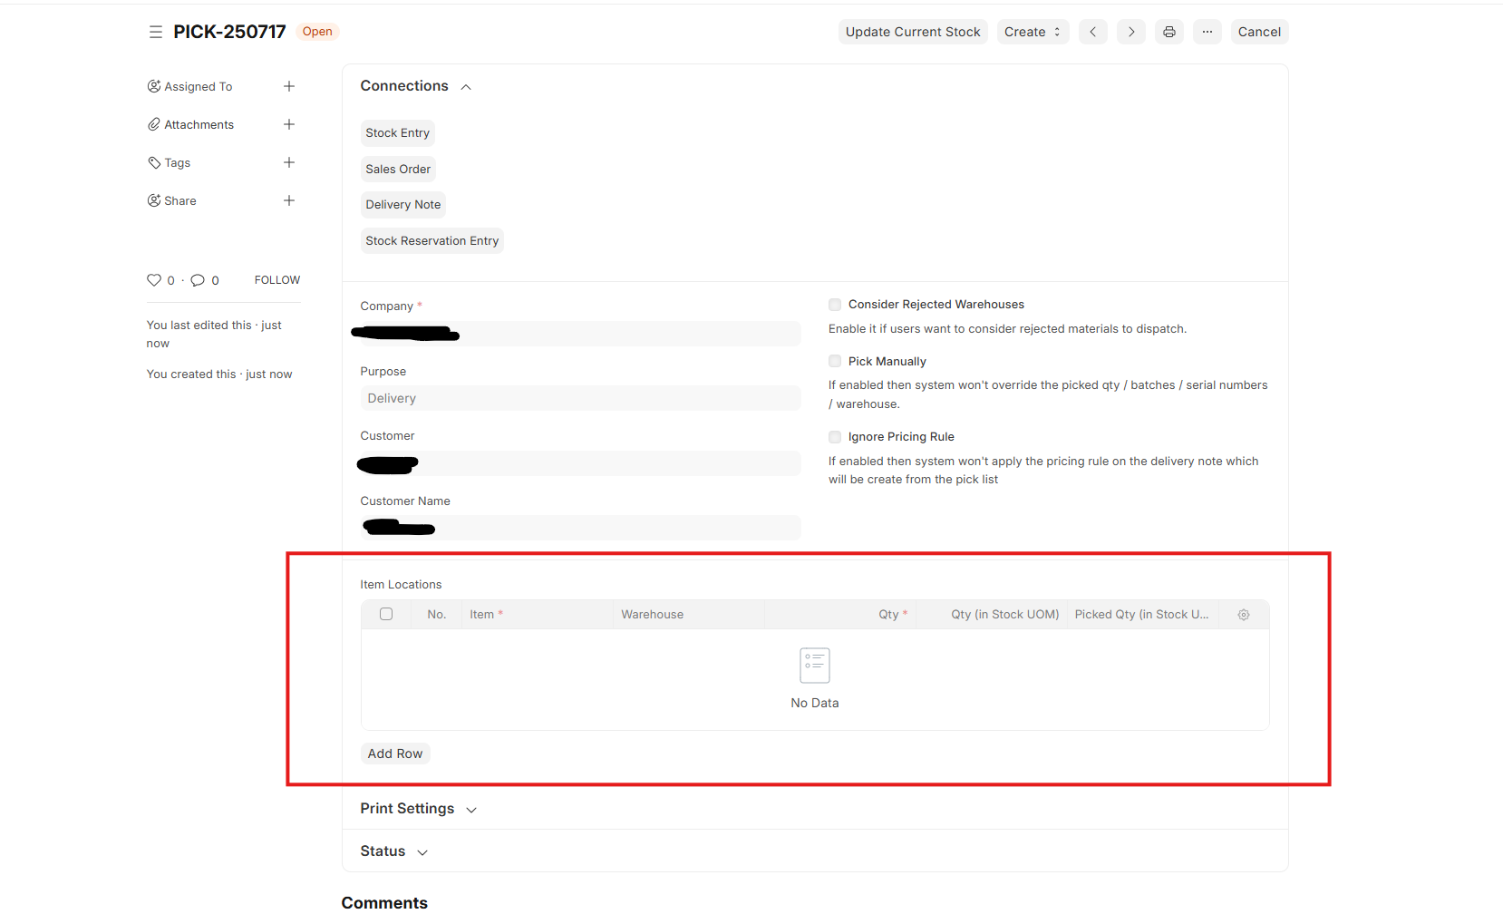Viewport: 1503px width, 914px height.
Task: Enable Consider Rejected Warehouses checkbox
Action: click(x=835, y=305)
